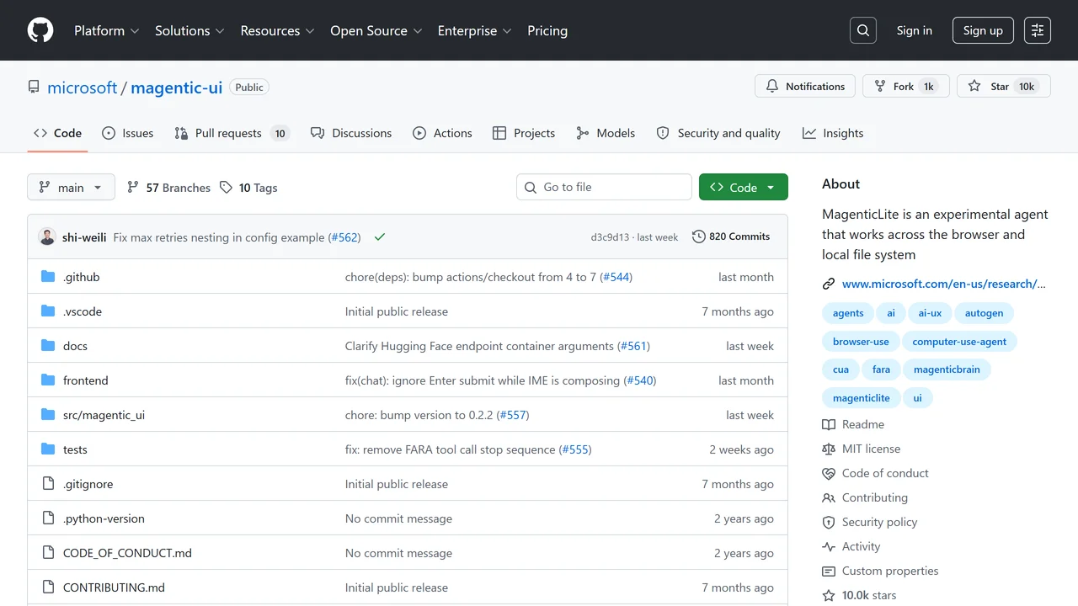1078x606 pixels.
Task: Select the autogen topic tag
Action: 984,313
